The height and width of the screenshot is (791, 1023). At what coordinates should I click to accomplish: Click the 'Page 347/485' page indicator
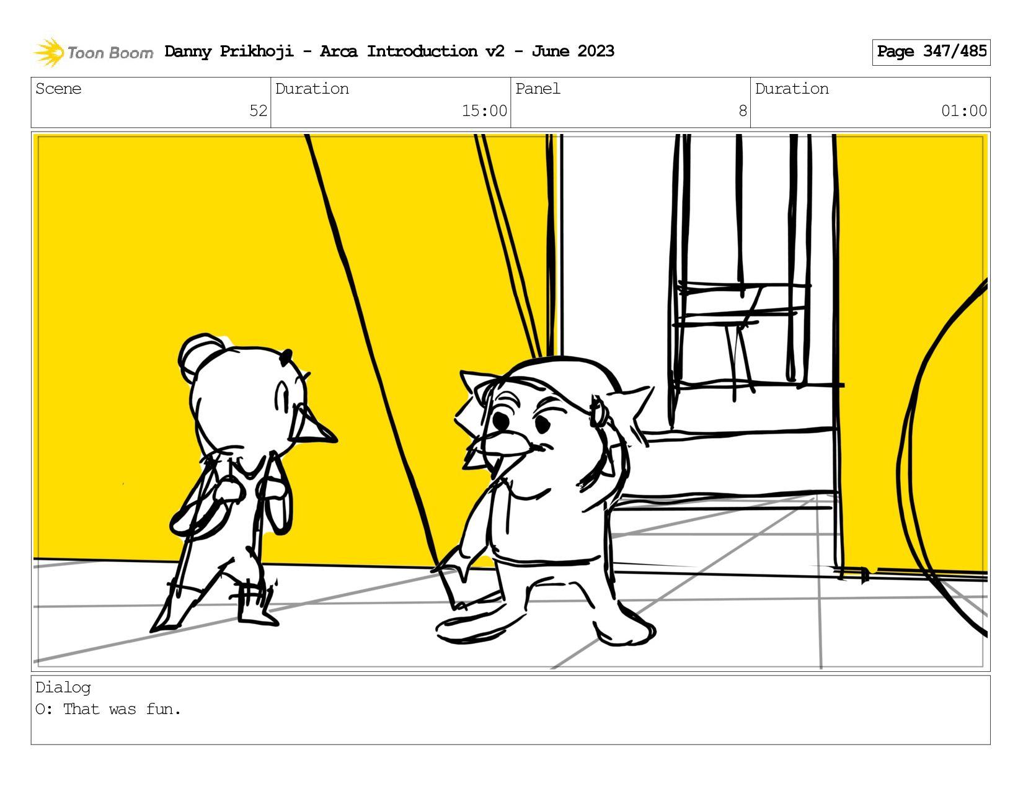tap(931, 52)
